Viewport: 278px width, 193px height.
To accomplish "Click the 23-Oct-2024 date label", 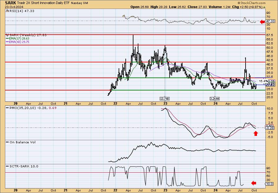I will (14, 7).
